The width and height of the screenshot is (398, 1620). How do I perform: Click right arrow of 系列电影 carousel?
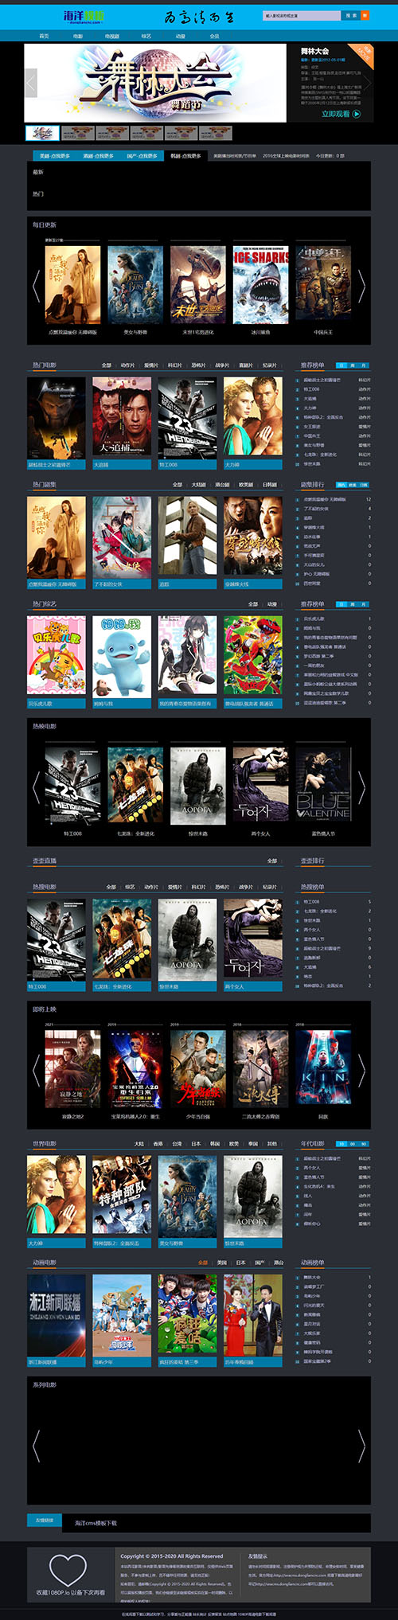(361, 1446)
